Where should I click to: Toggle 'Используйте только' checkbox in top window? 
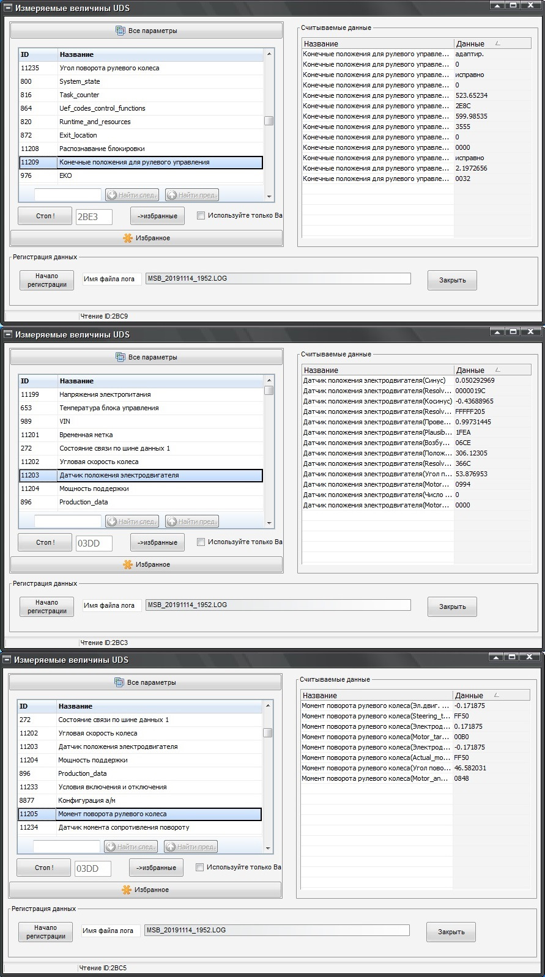pyautogui.click(x=201, y=215)
